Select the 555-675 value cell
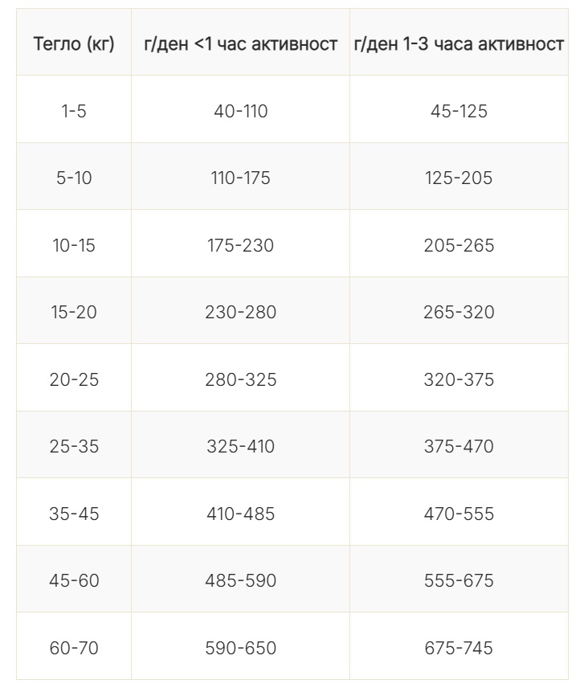 (x=459, y=580)
